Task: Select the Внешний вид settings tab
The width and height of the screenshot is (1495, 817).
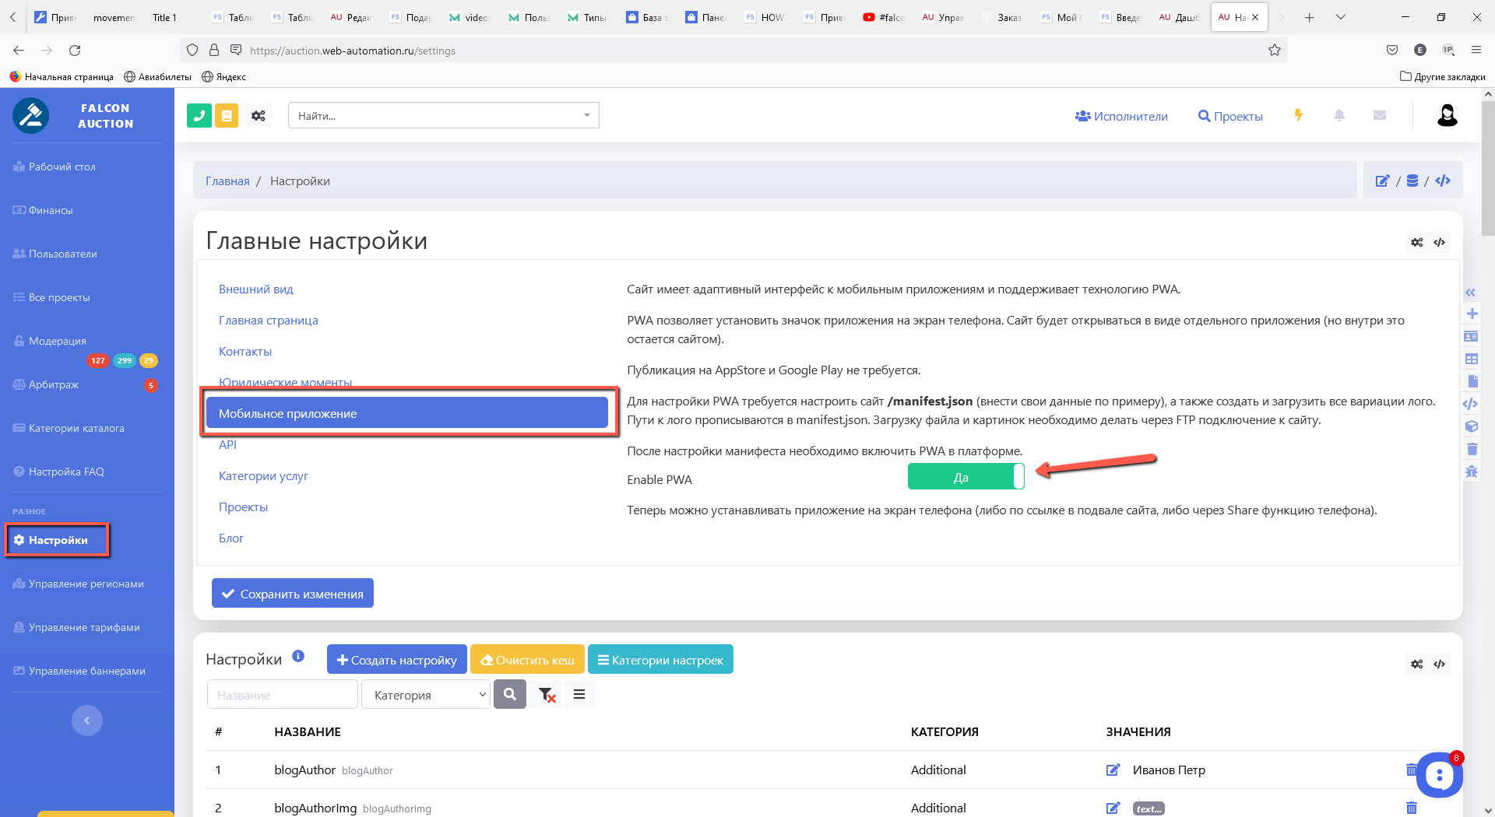Action: 256,289
